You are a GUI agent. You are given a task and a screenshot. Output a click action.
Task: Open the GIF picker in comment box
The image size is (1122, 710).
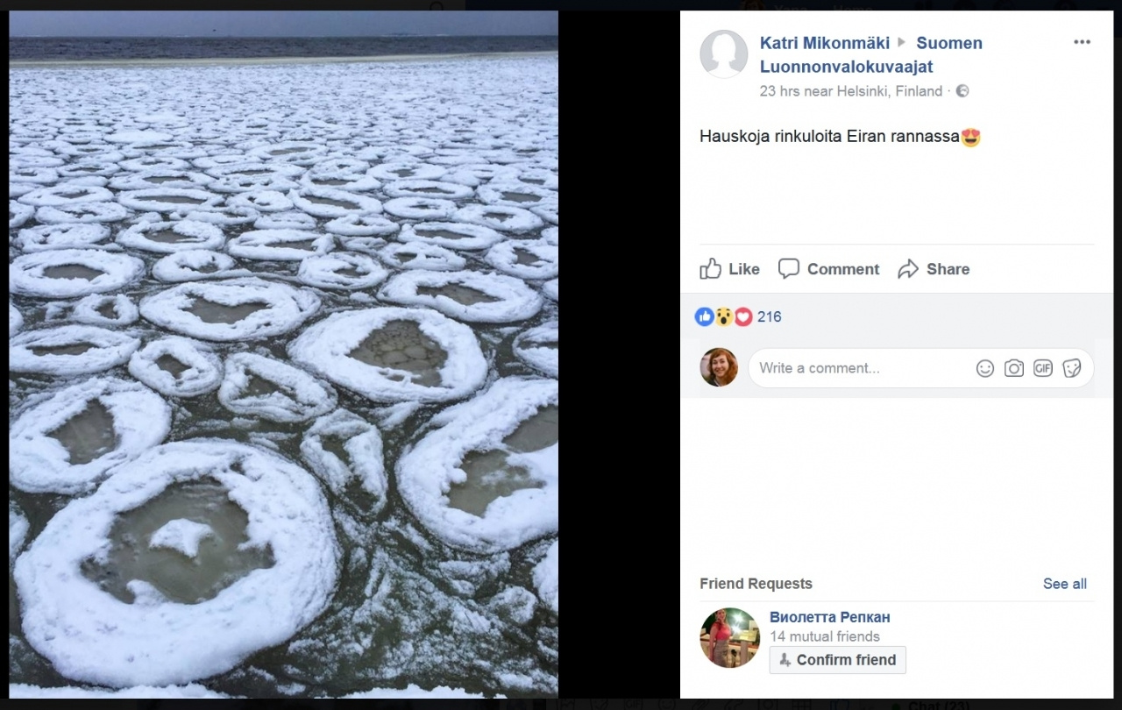1042,368
